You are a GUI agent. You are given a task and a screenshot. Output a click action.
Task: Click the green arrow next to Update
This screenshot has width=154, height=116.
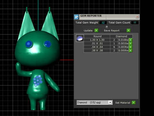[x=96, y=31]
